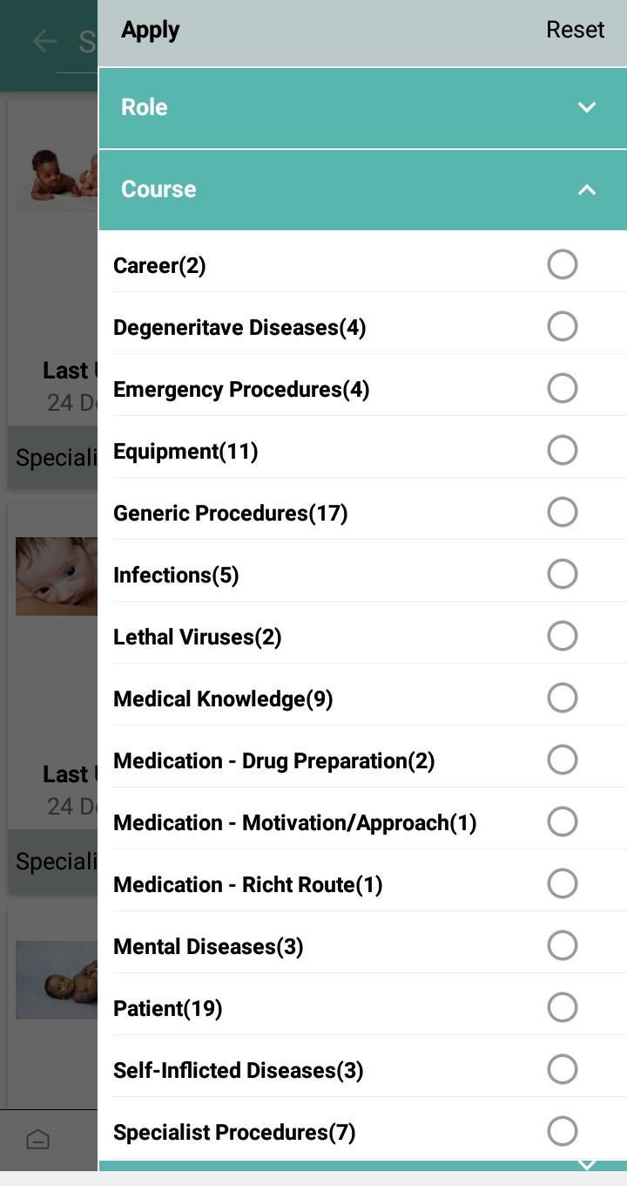This screenshot has height=1186, width=627.
Task: Choose Degeneritave Diseases(4) course option
Action: click(563, 326)
